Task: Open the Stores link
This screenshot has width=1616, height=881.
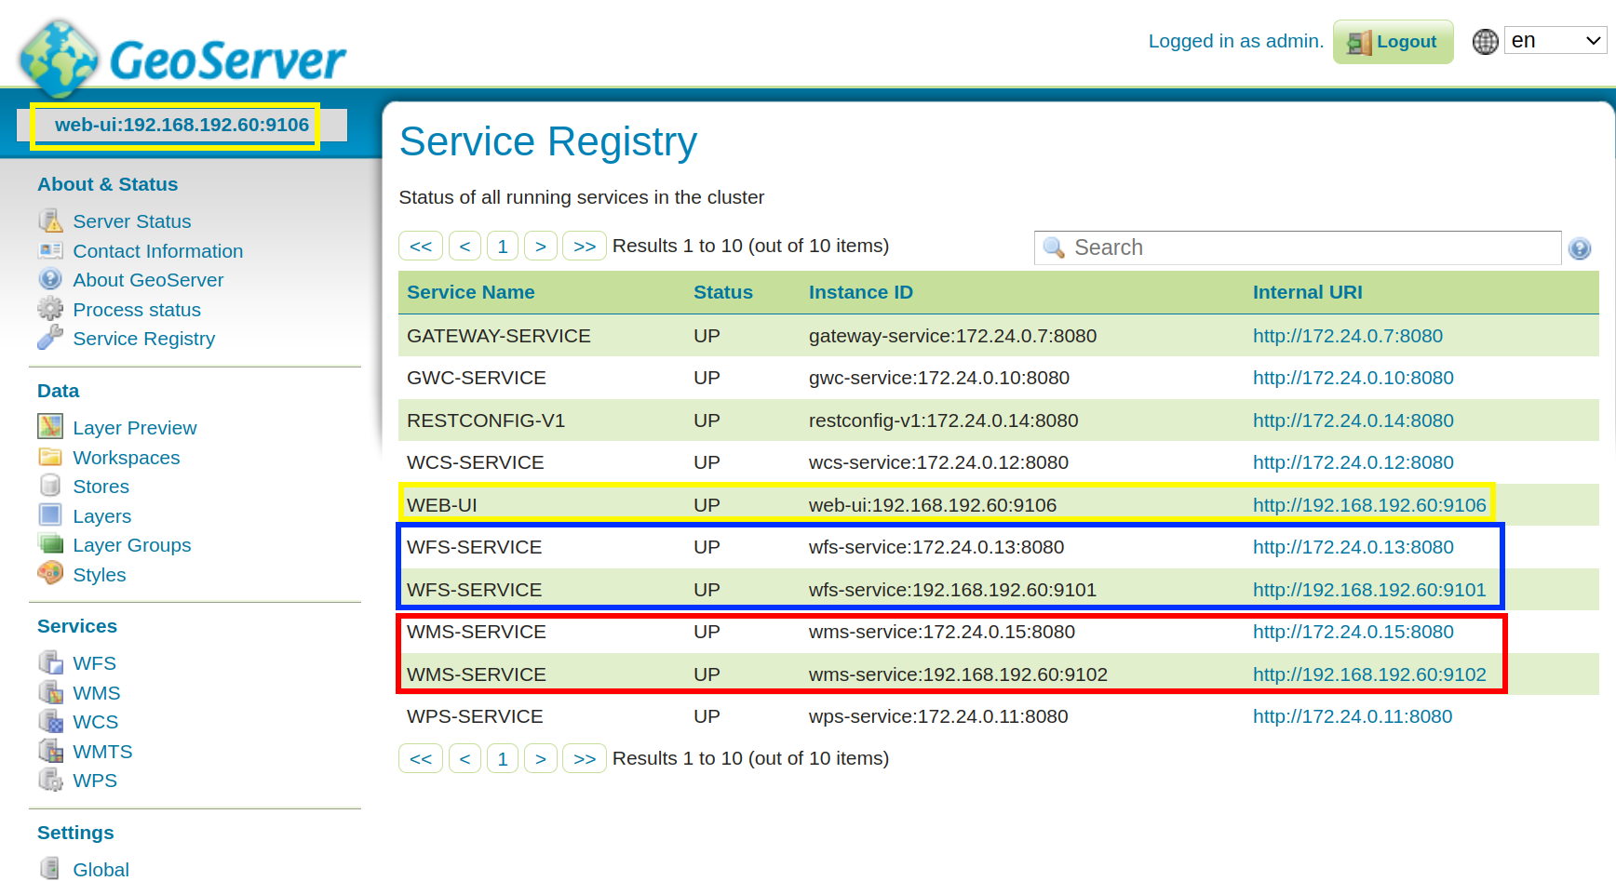Action: pyautogui.click(x=101, y=487)
